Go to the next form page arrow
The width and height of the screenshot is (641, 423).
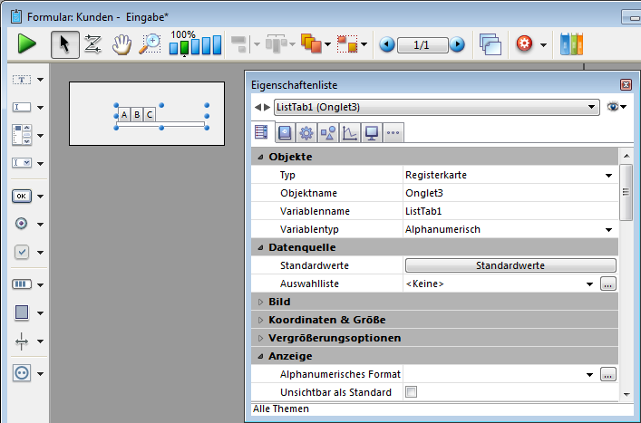457,44
